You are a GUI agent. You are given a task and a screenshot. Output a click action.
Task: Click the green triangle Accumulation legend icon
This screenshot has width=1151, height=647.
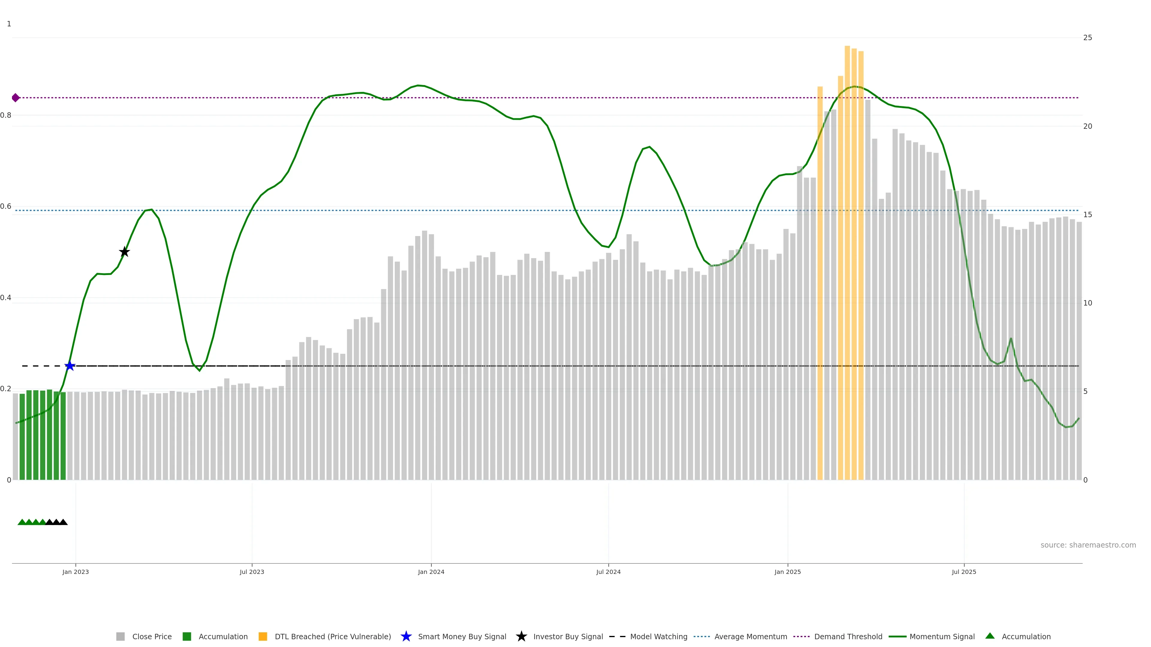990,636
